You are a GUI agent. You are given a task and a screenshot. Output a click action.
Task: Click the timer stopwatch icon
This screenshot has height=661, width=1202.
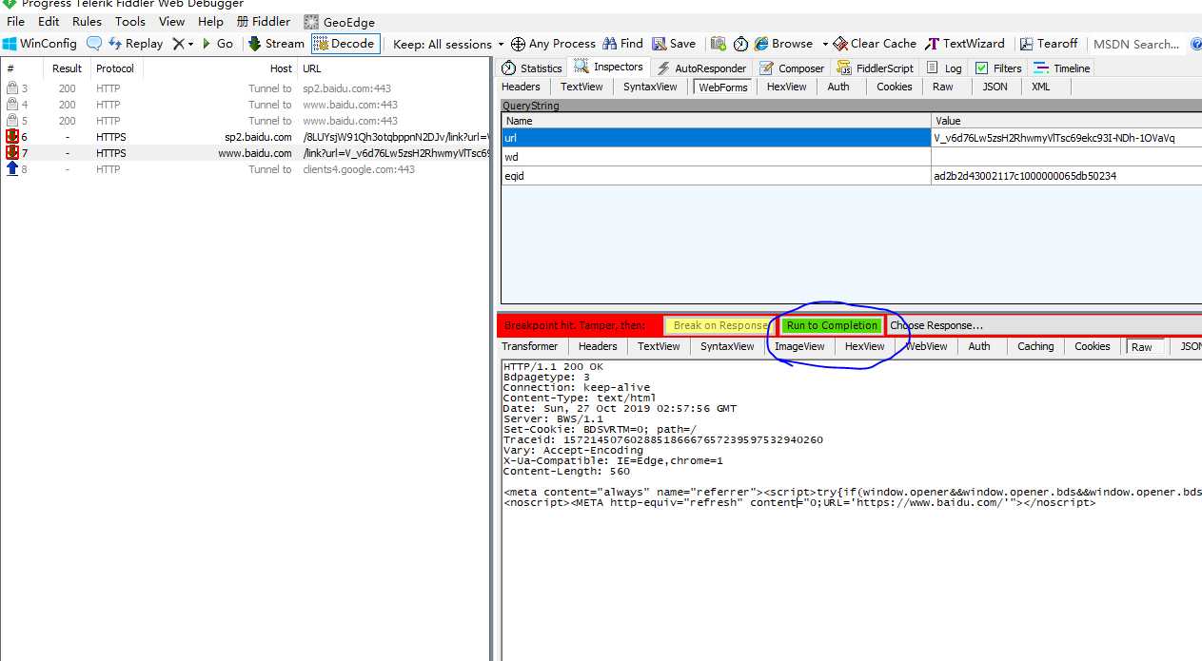pos(740,44)
